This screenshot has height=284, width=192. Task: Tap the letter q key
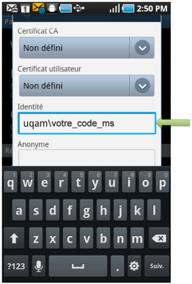pos(11,182)
